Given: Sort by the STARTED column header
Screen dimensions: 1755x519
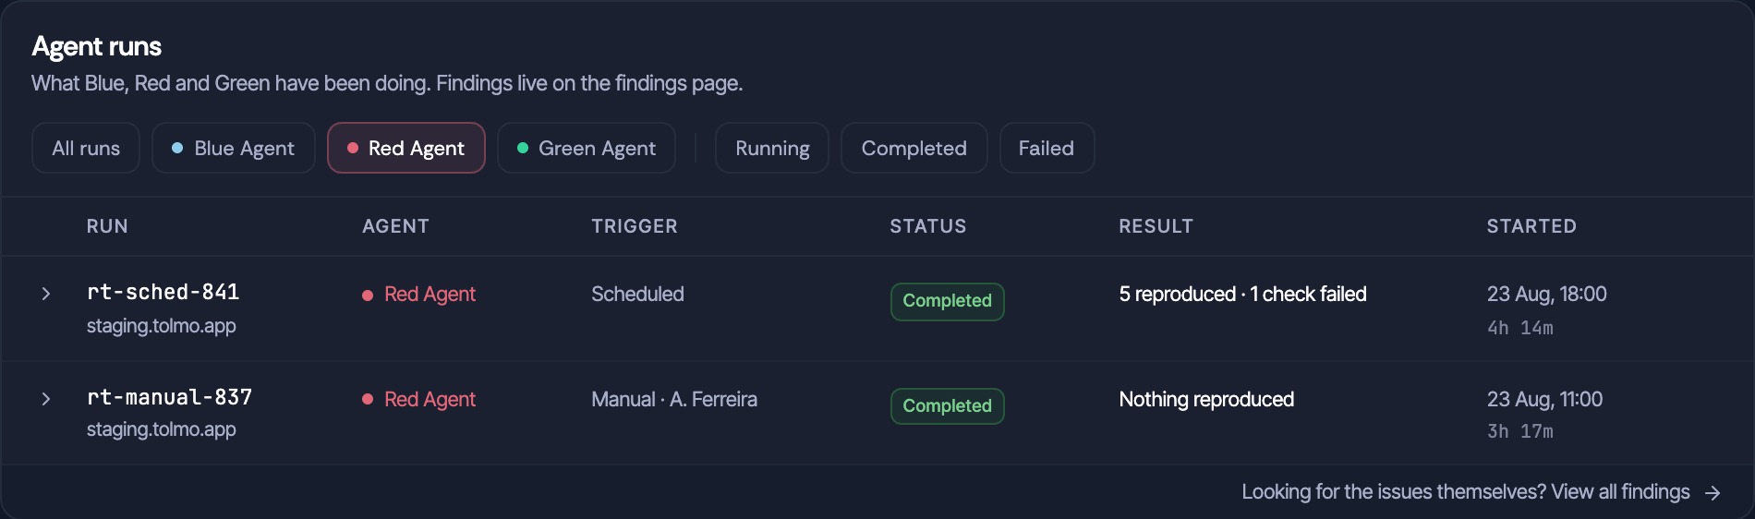Looking at the screenshot, I should [1531, 226].
